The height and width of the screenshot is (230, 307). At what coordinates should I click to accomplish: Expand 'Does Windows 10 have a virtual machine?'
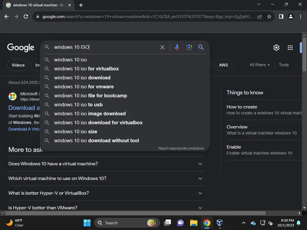[x=106, y=164]
